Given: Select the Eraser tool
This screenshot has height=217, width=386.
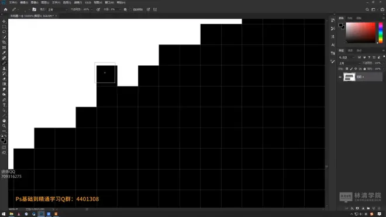Looking at the screenshot, I should click(x=4, y=79).
